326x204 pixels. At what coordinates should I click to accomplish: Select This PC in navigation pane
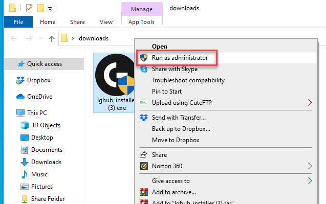pyautogui.click(x=37, y=113)
